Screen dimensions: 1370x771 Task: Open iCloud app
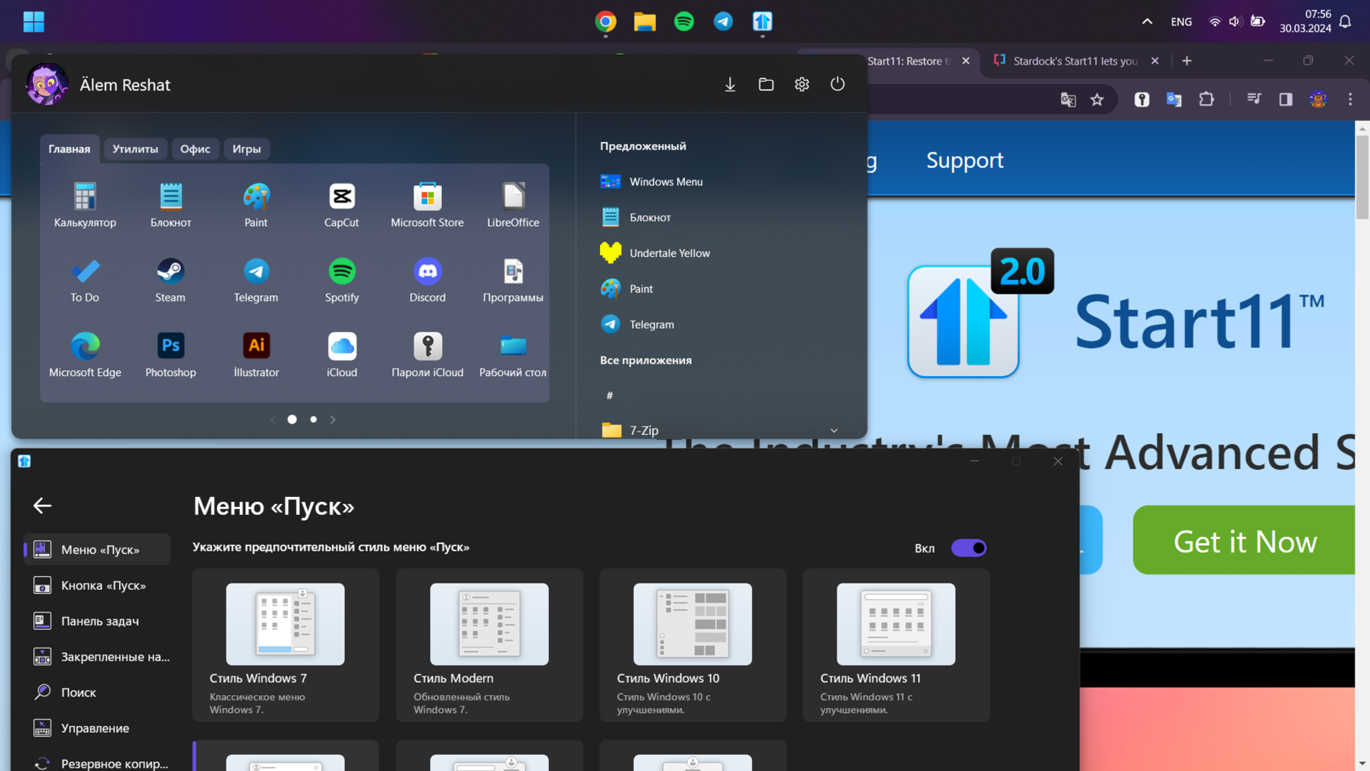pos(342,355)
